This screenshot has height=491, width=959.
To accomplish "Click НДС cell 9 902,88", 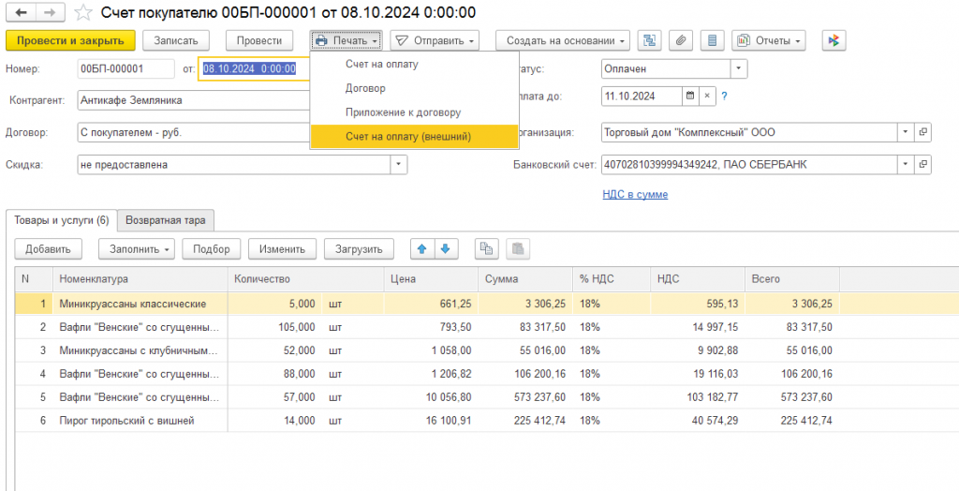I will point(699,350).
